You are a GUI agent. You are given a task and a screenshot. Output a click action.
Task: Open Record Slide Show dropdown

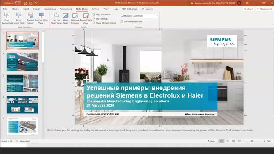[86, 18]
